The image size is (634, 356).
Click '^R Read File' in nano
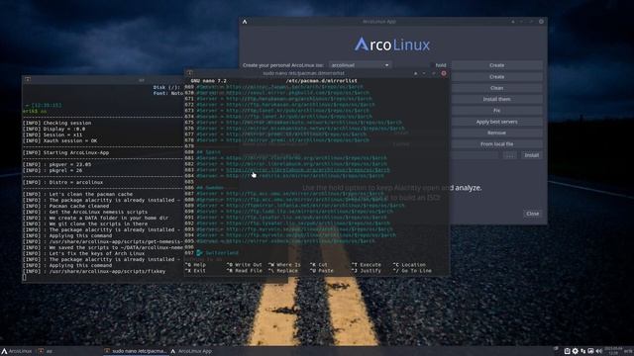point(245,271)
